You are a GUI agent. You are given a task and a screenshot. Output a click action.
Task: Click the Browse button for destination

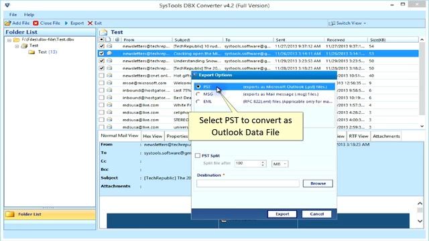318,183
